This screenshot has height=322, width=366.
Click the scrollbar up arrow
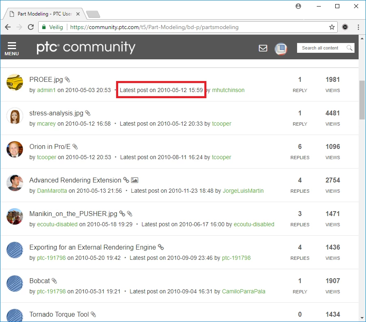coord(362,38)
